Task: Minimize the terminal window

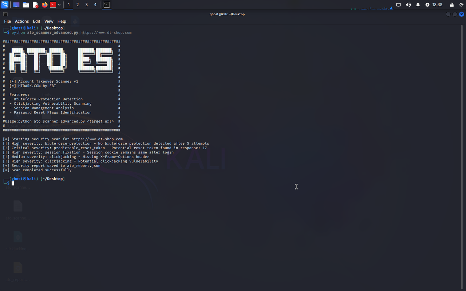Action: 449,14
